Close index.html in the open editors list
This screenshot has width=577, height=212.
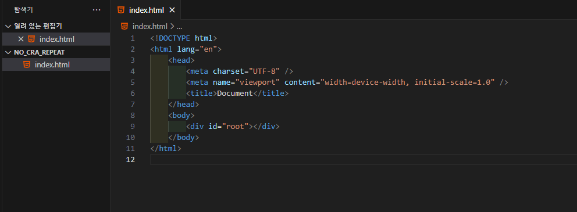point(21,39)
